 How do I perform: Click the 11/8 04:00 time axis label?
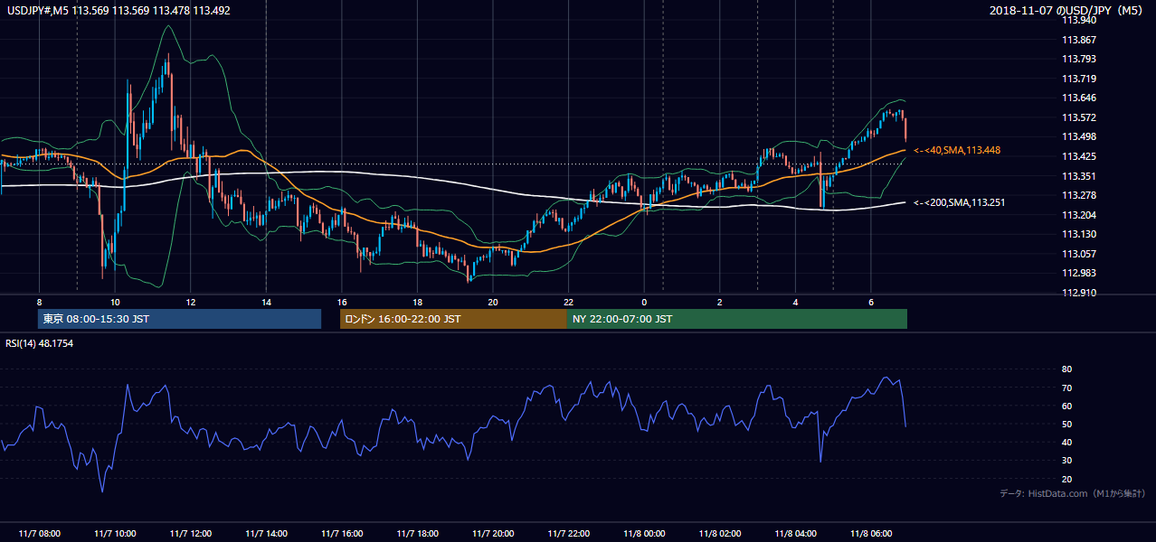click(x=795, y=534)
